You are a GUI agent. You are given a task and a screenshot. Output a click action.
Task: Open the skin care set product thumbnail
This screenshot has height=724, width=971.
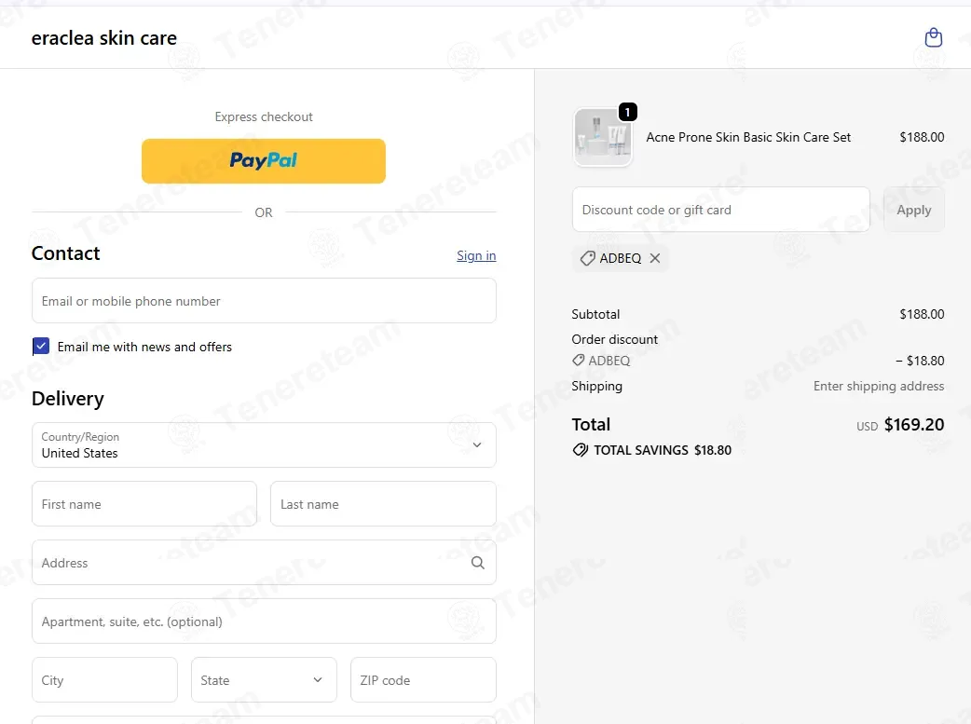coord(603,138)
